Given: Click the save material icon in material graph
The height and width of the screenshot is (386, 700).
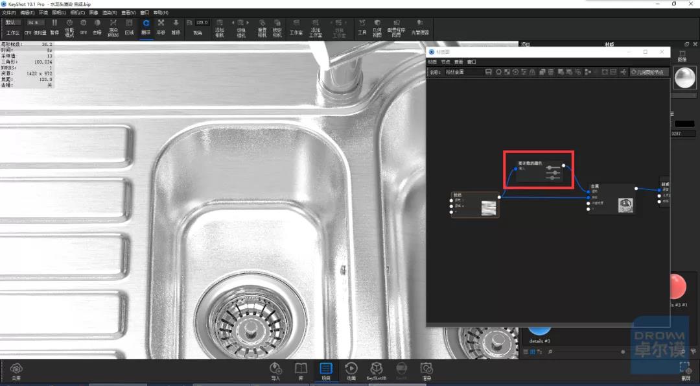Looking at the screenshot, I should (489, 72).
